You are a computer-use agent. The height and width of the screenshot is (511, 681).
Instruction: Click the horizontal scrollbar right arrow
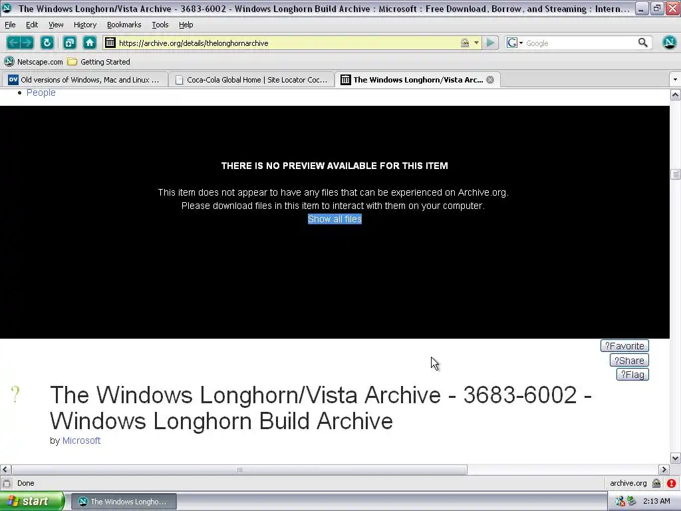[x=664, y=469]
